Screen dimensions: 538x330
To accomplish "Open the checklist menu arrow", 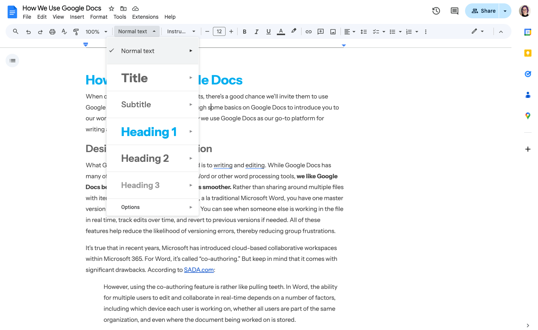I will [x=384, y=32].
